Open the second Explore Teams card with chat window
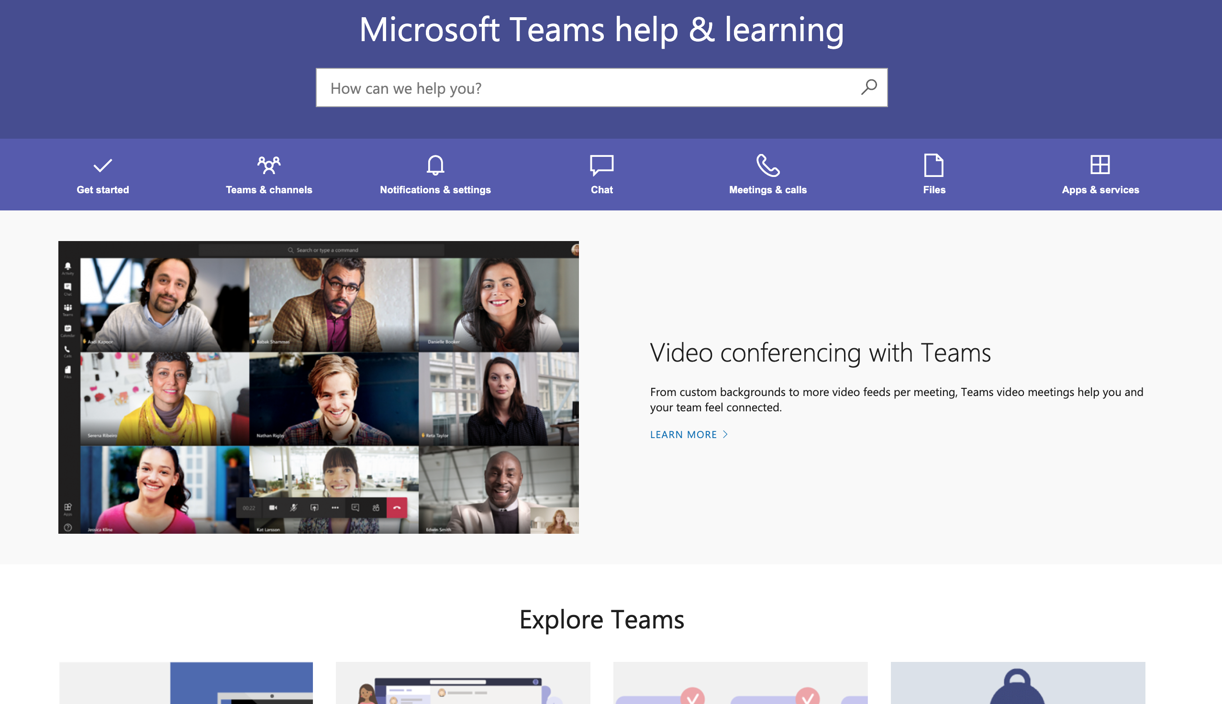This screenshot has width=1222, height=704. [463, 683]
